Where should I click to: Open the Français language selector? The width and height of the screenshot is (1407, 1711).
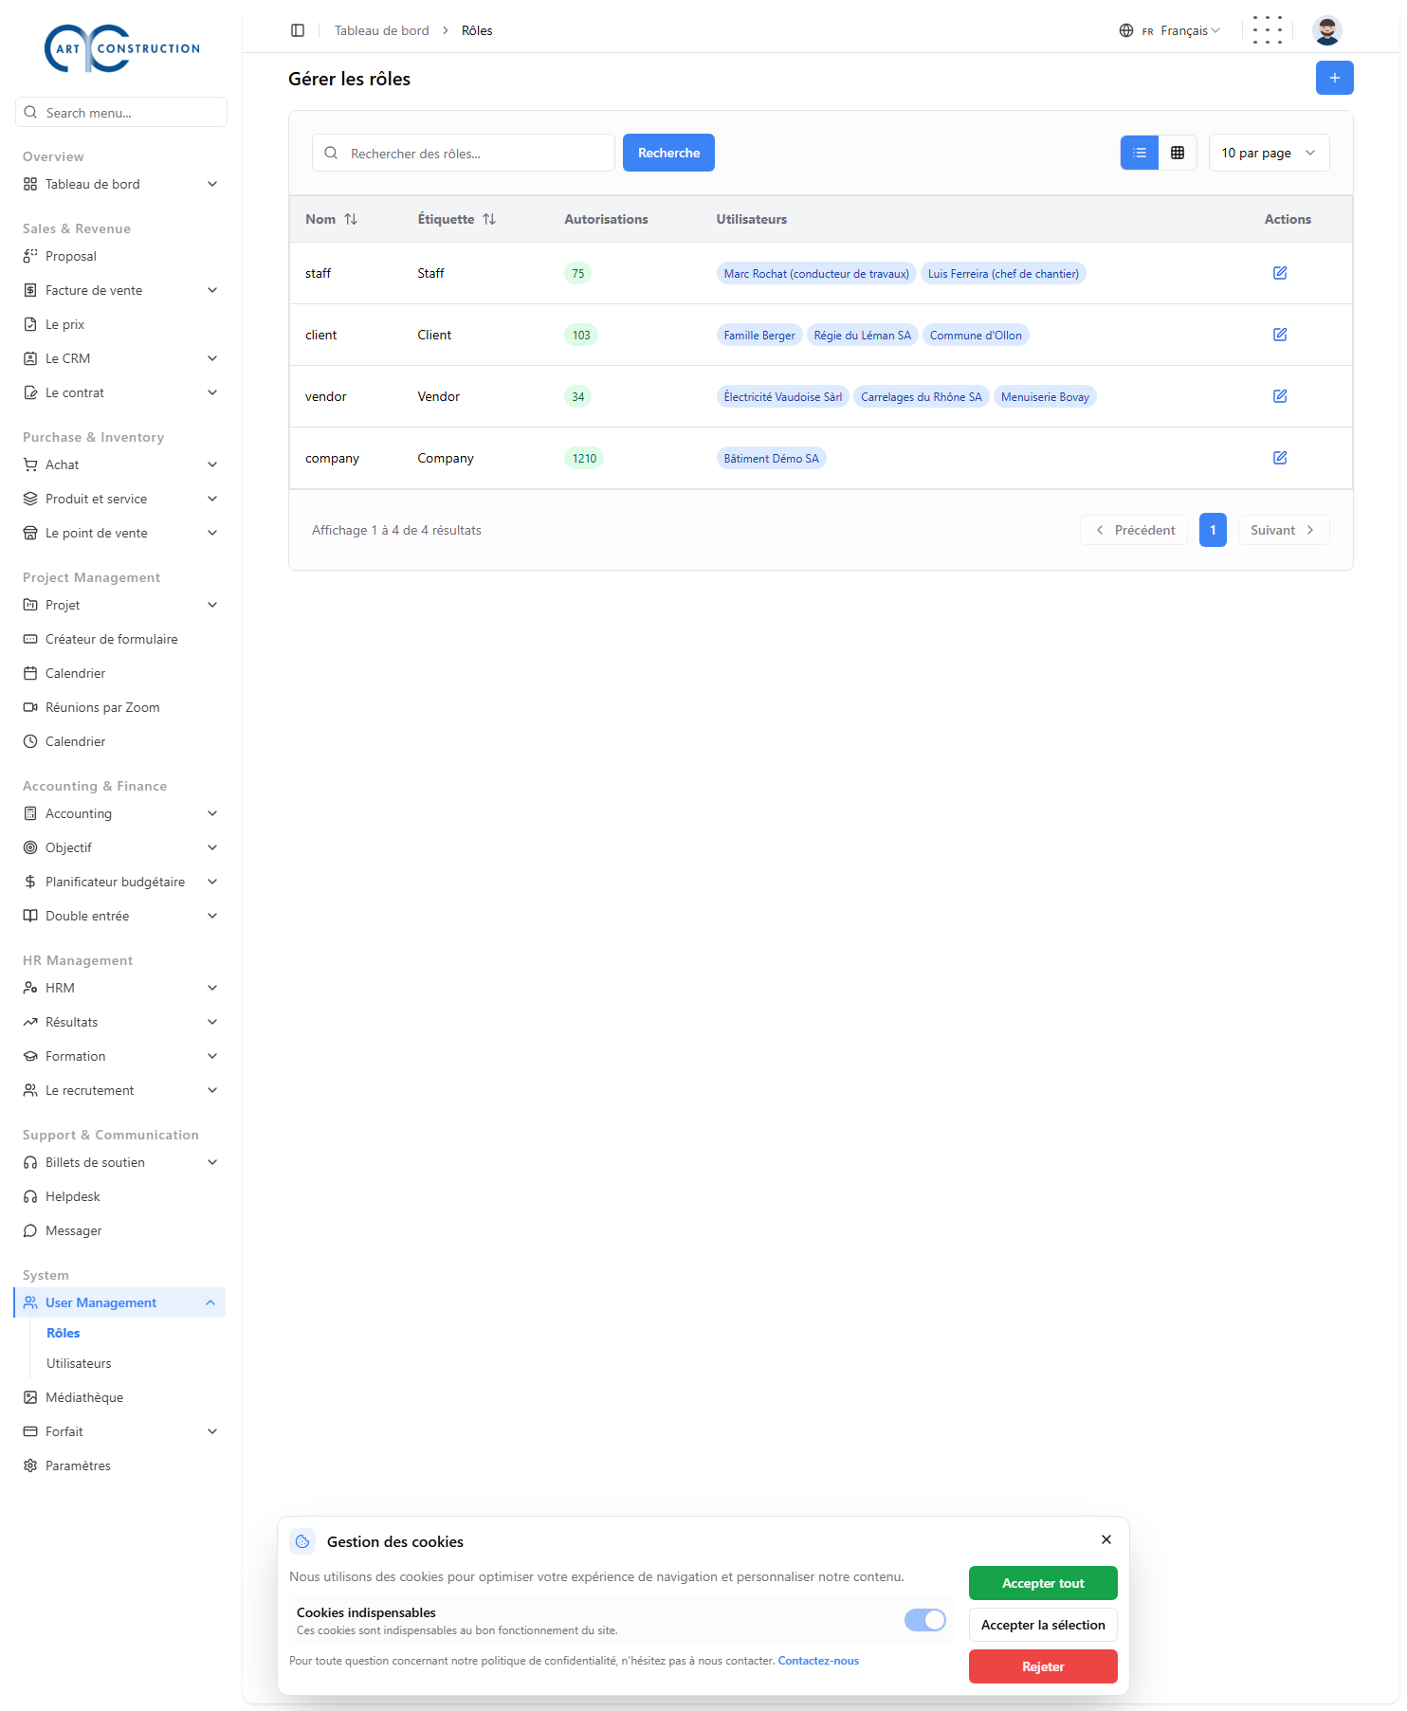(1170, 30)
